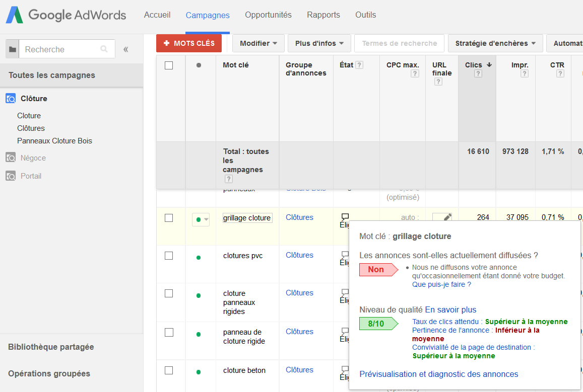Image resolution: width=583 pixels, height=392 pixels.
Task: Click Termes de recherche button
Action: pyautogui.click(x=399, y=43)
